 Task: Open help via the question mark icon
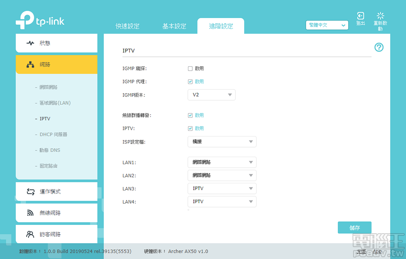coord(379,47)
